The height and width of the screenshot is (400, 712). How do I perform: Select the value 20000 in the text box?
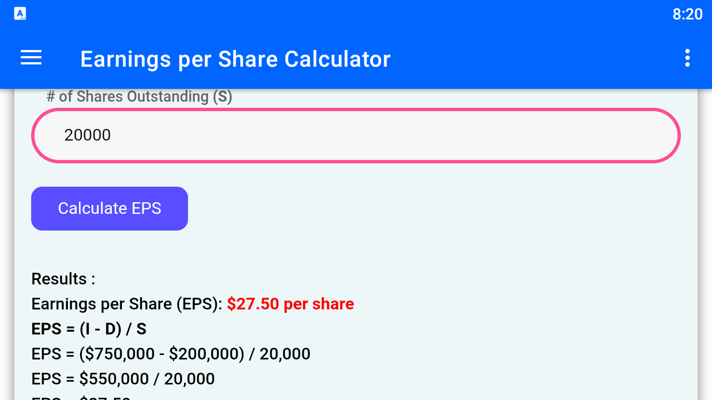click(87, 135)
